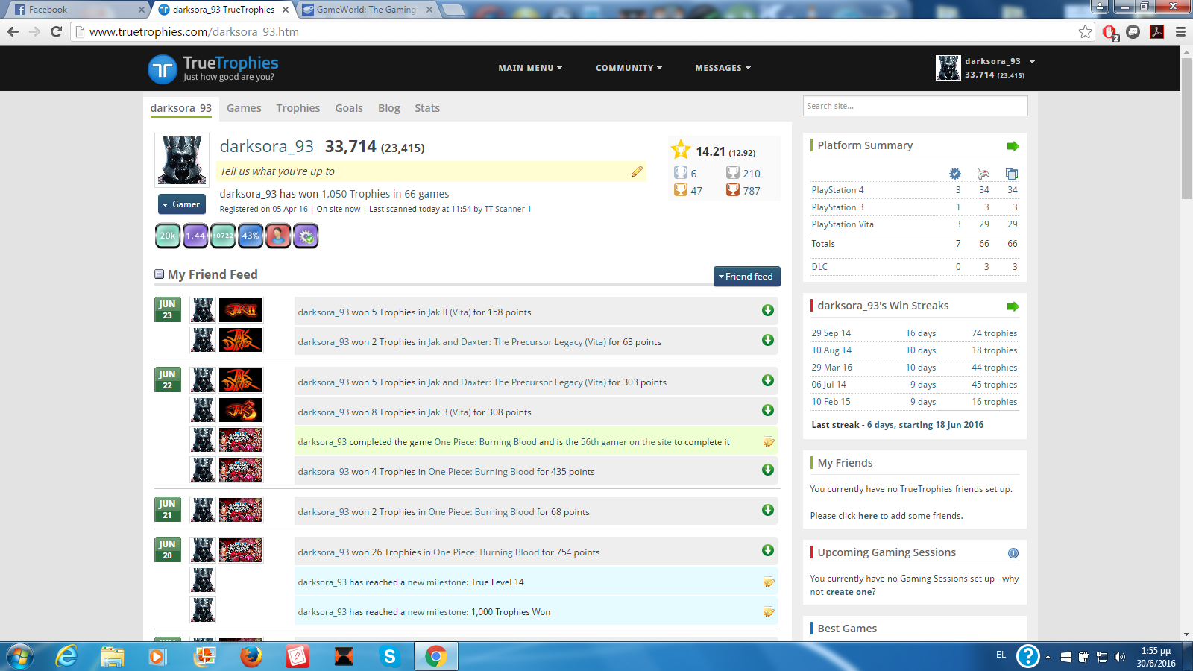
Task: Click the Jak II (Vita) link
Action: (449, 312)
